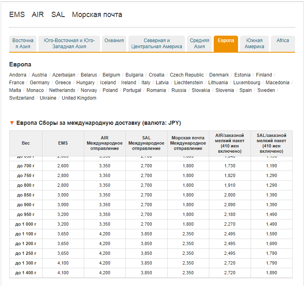304x286 pixels.
Task: Click Slovakia in the country list
Action: point(201,90)
